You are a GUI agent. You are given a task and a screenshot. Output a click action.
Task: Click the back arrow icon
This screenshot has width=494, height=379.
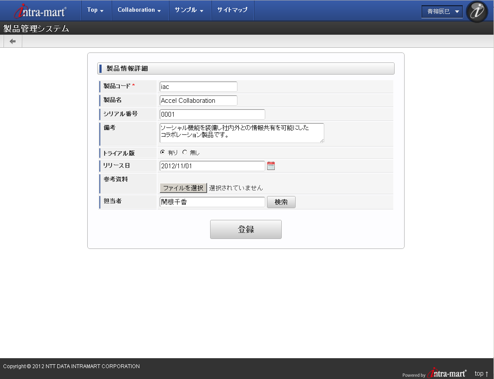[x=13, y=41]
